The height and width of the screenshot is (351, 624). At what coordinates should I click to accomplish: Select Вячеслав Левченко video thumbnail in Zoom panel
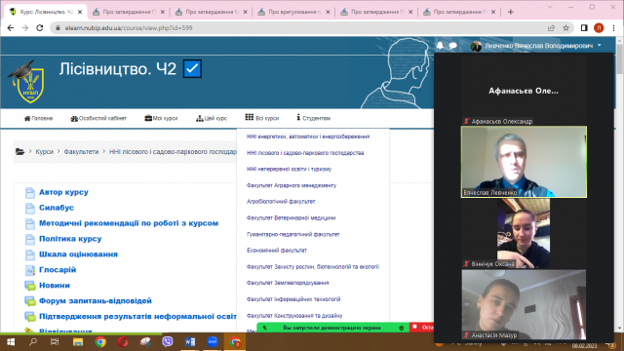pos(524,162)
